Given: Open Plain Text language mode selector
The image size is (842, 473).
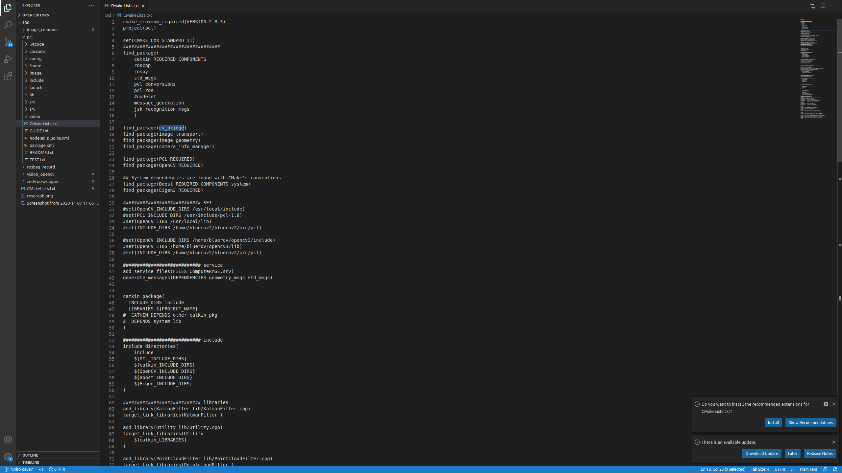Looking at the screenshot, I should point(808,469).
